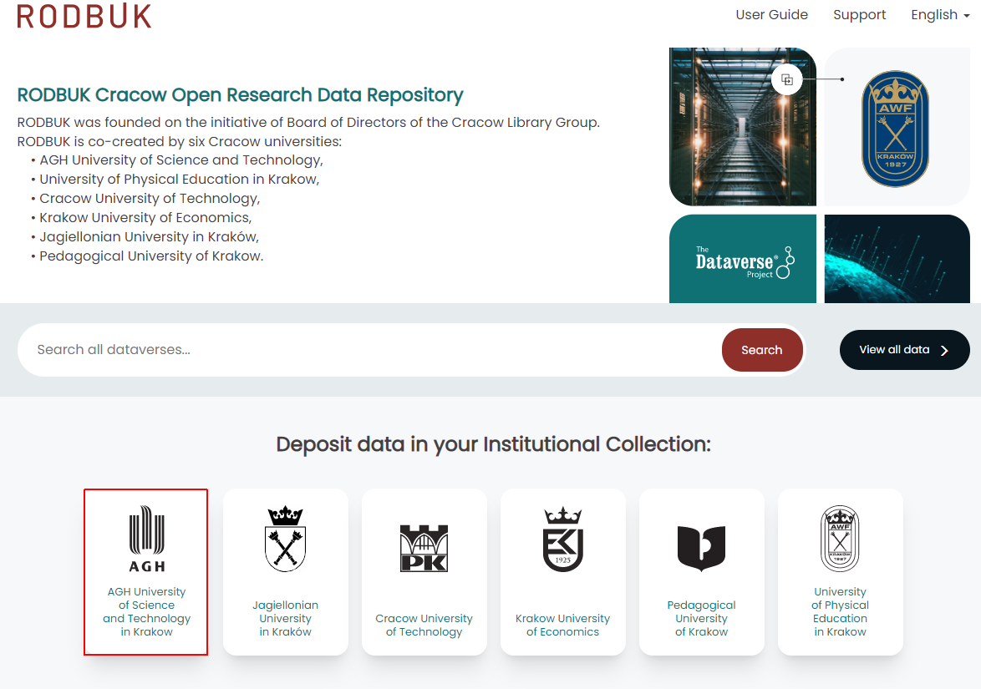Click the 'Jagiellonian University in Kraków,' list item
The width and height of the screenshot is (981, 689).
(x=149, y=237)
